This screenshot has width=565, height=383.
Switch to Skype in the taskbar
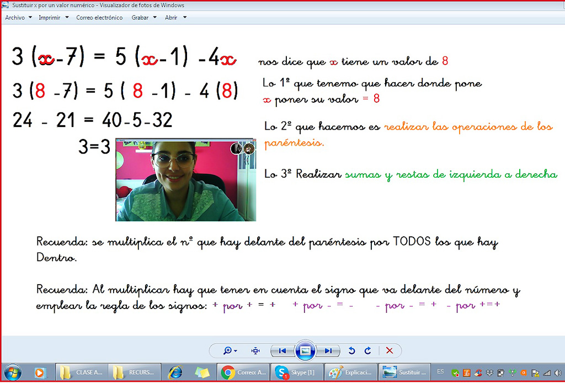(x=297, y=373)
